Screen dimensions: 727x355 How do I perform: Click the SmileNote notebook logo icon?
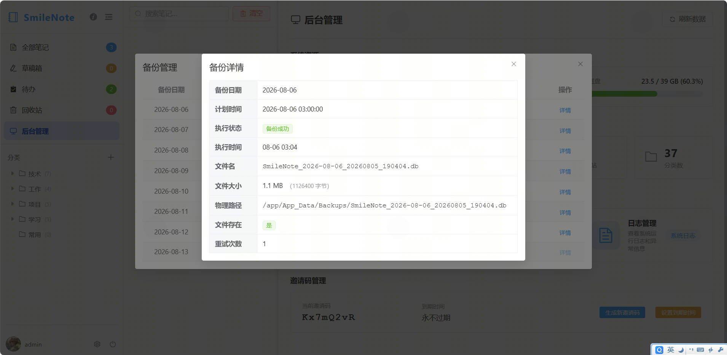tap(13, 17)
